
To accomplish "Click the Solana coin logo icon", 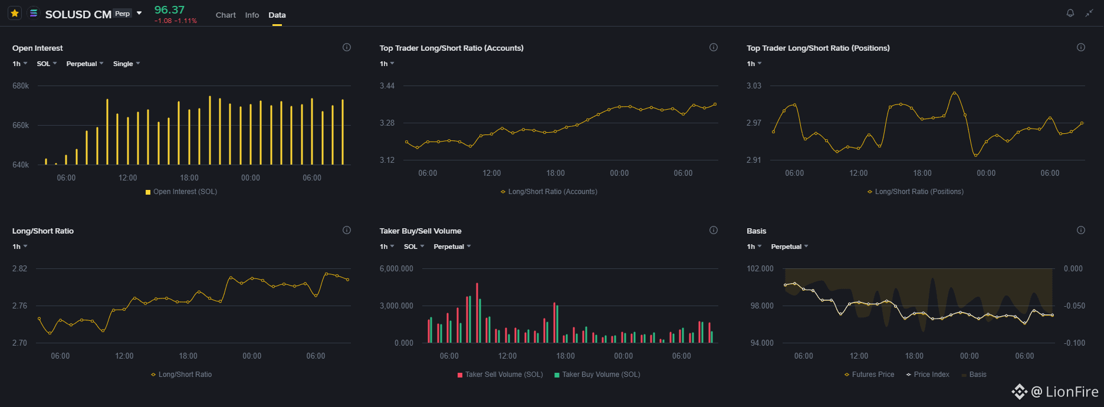I will pos(34,13).
